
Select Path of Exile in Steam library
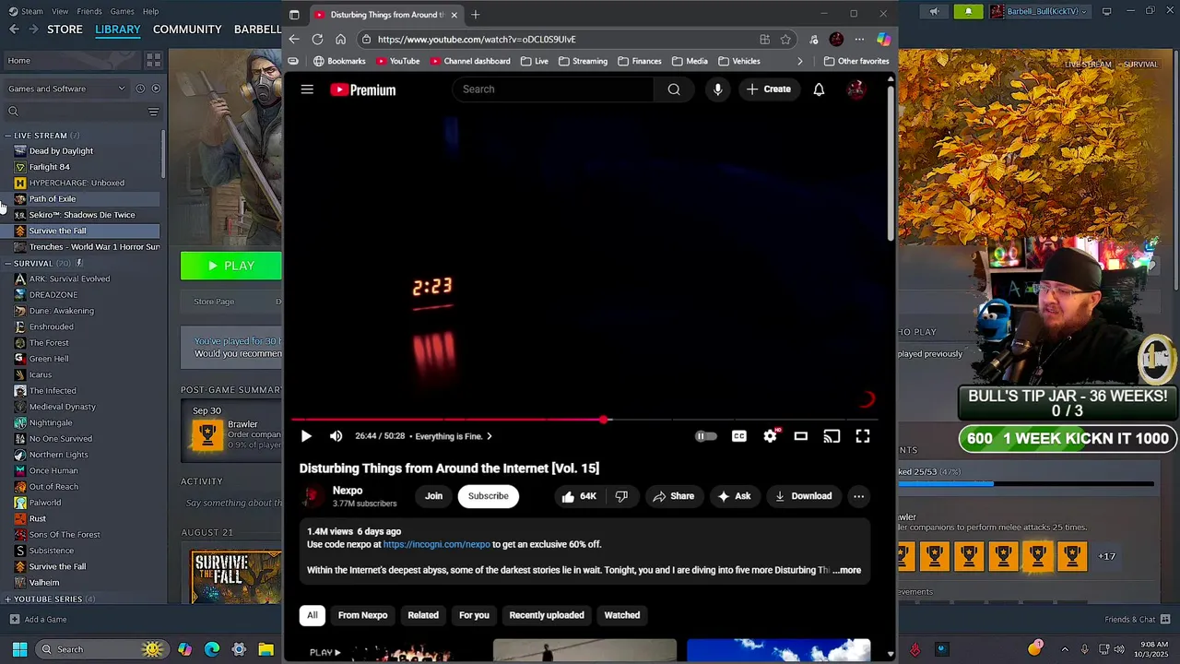point(53,199)
